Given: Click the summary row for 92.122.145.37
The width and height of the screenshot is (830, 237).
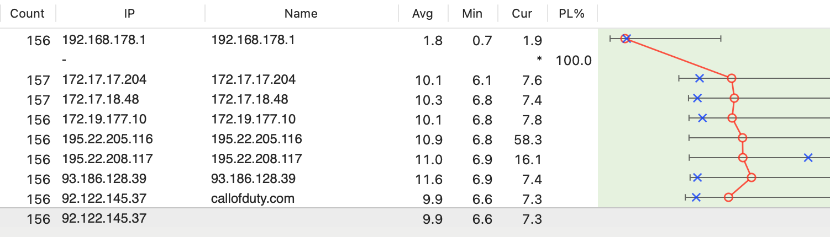Looking at the screenshot, I should click(x=415, y=218).
